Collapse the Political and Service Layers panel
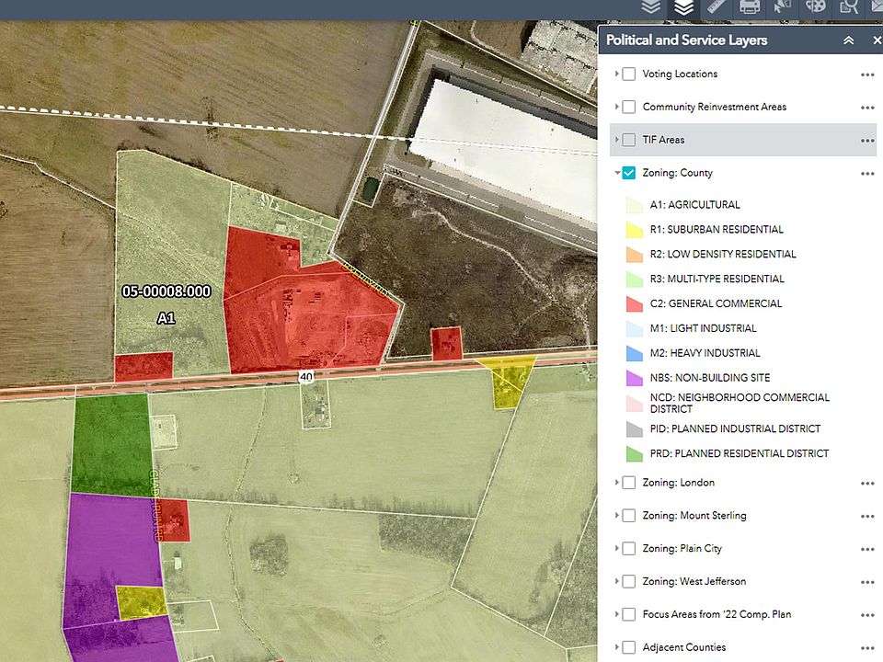The height and width of the screenshot is (662, 883). [848, 41]
